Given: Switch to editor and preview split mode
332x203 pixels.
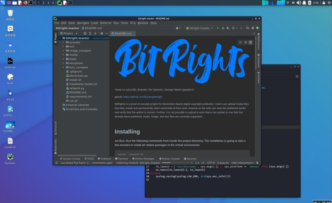Looking at the screenshot, I should [245, 42].
